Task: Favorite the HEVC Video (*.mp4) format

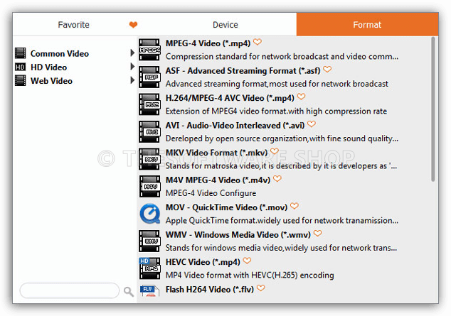Action: coord(247,261)
